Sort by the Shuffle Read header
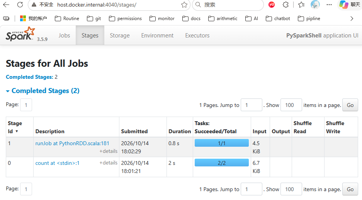Screen dimensions: 362x200 tap(303, 127)
